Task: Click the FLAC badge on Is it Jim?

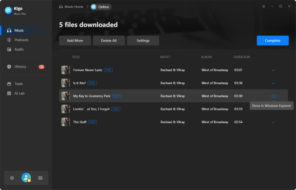Action: [92, 83]
